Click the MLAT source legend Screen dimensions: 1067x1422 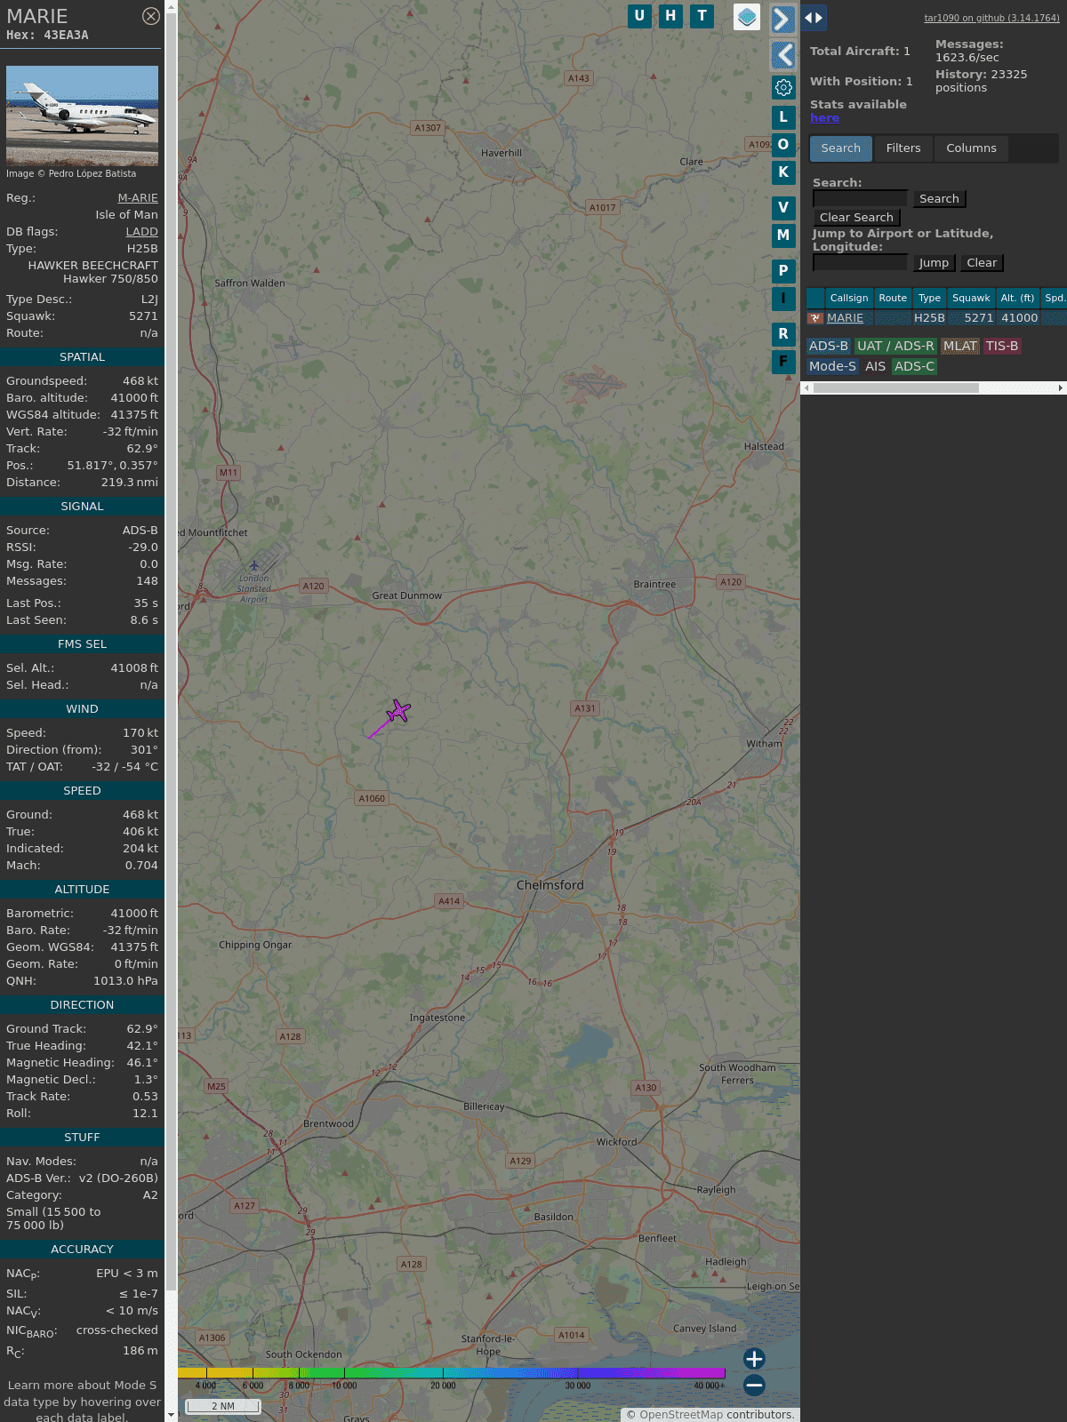(x=960, y=347)
